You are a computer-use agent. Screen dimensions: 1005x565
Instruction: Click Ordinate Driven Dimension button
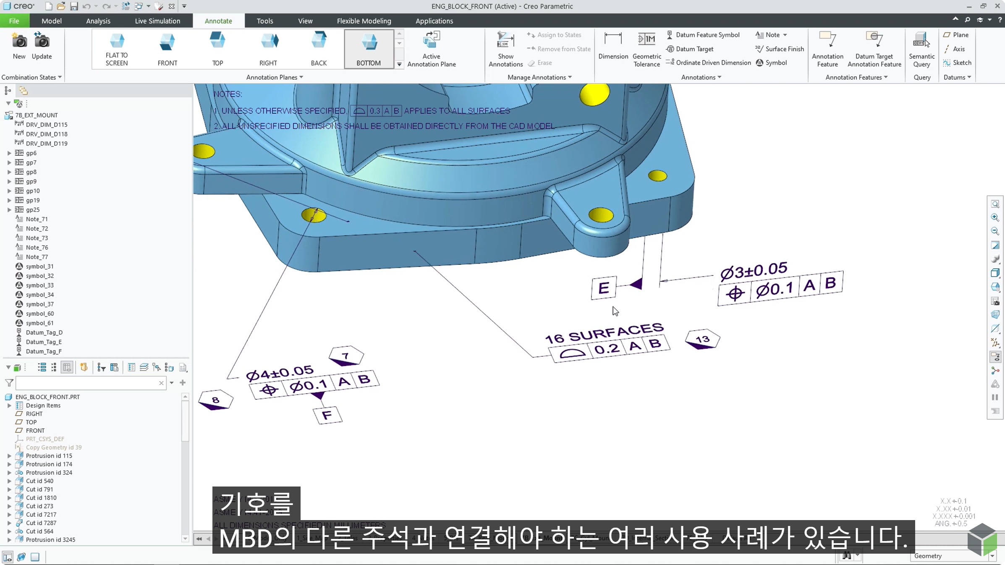[x=709, y=63]
